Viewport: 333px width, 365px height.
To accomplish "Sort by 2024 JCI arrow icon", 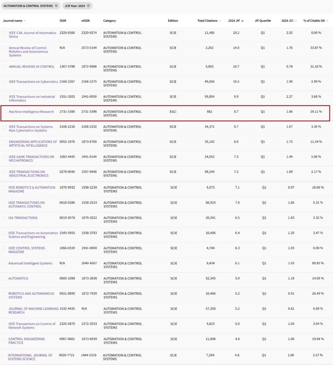I will pyautogui.click(x=296, y=21).
